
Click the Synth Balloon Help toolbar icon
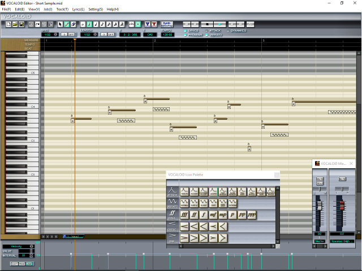tap(166, 25)
